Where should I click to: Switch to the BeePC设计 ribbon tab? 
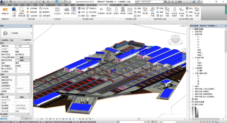[x=91, y=5]
